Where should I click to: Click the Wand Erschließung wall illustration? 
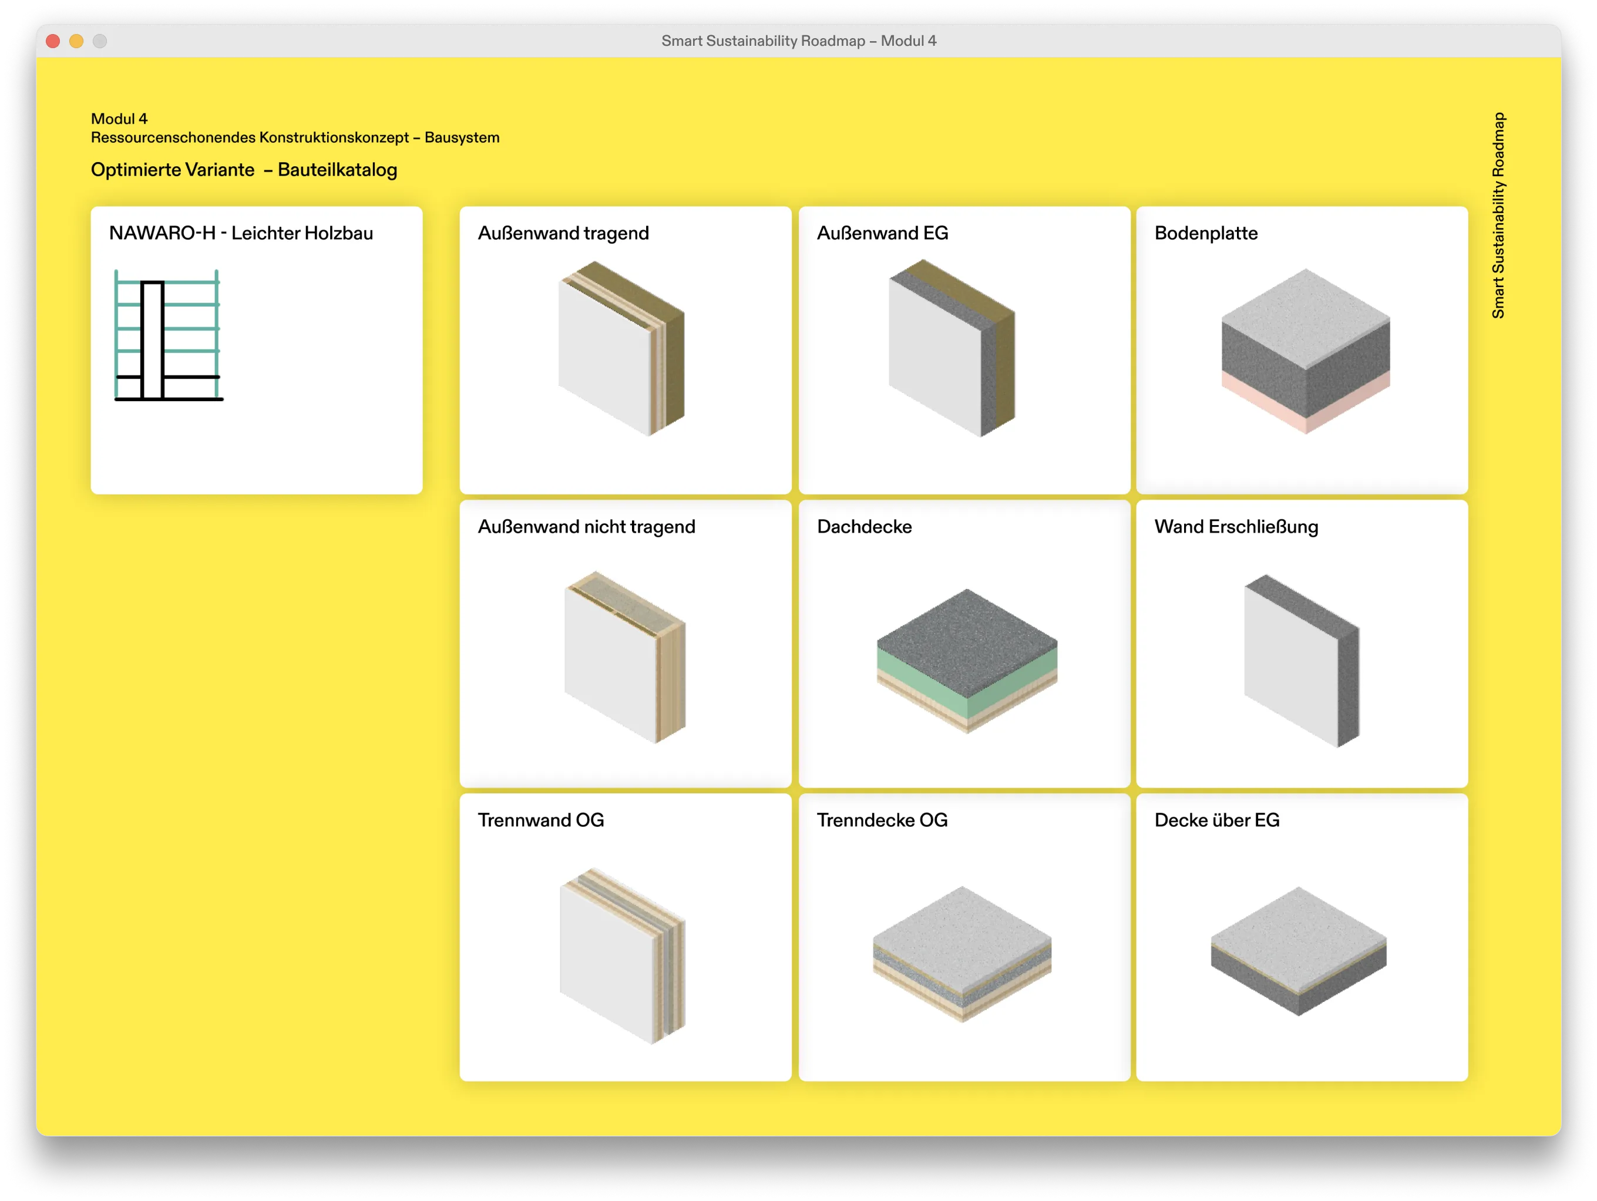[1302, 661]
